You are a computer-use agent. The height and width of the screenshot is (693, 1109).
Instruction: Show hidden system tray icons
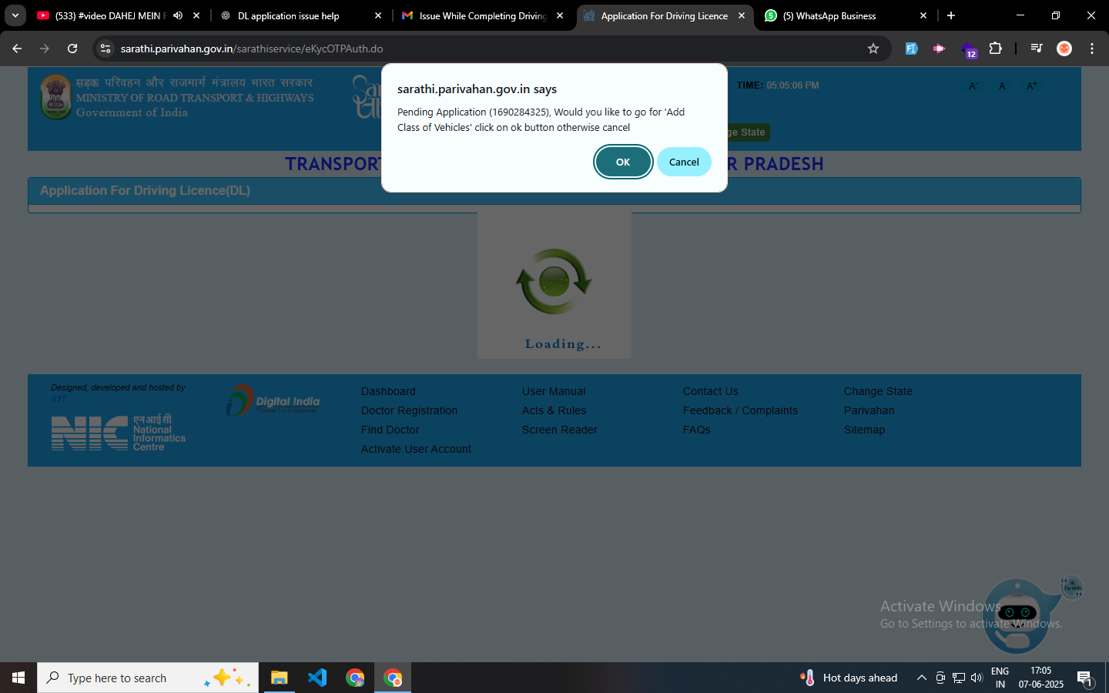921,678
